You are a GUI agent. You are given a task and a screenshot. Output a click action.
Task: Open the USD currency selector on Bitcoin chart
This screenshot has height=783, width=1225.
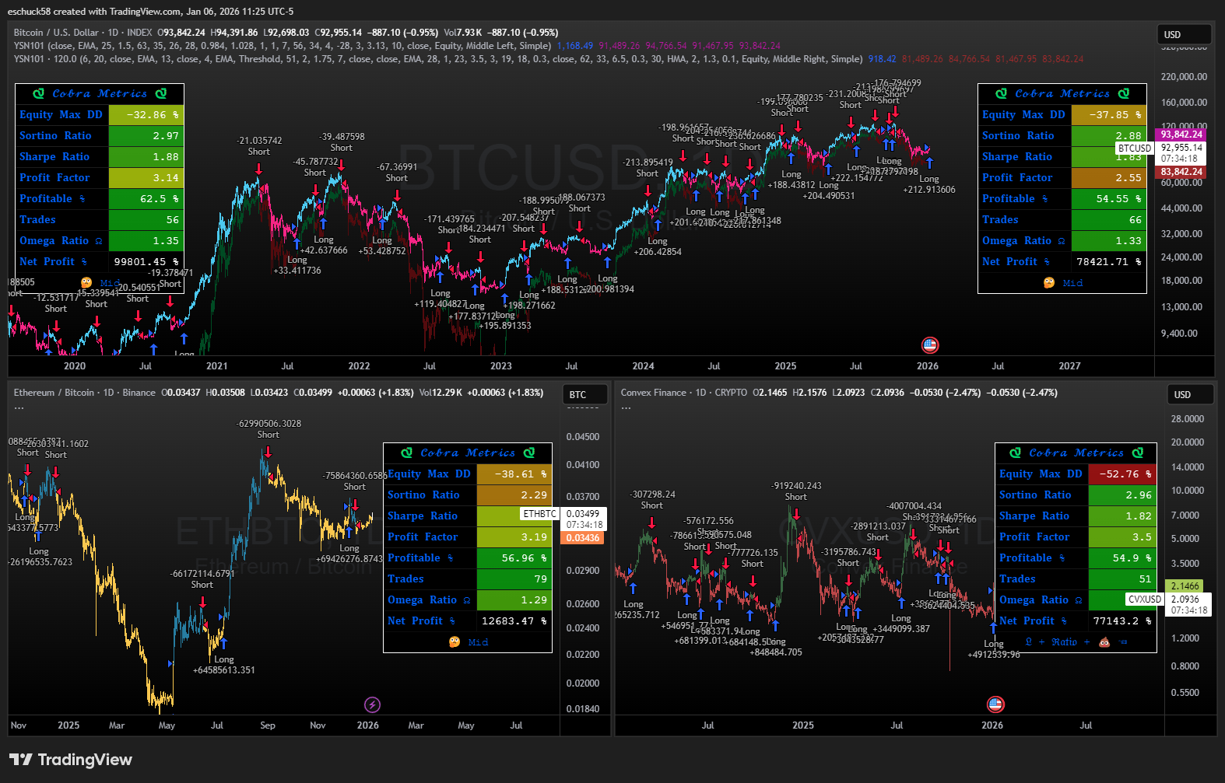click(1183, 35)
